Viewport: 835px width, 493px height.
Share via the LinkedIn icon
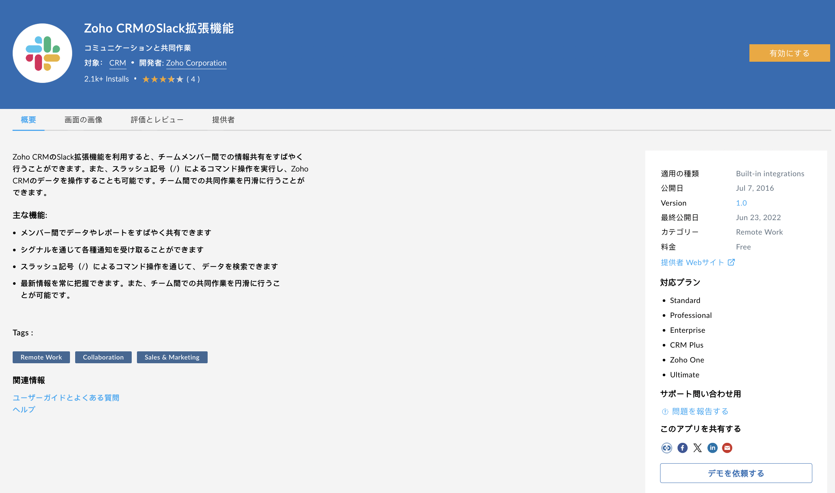(712, 448)
